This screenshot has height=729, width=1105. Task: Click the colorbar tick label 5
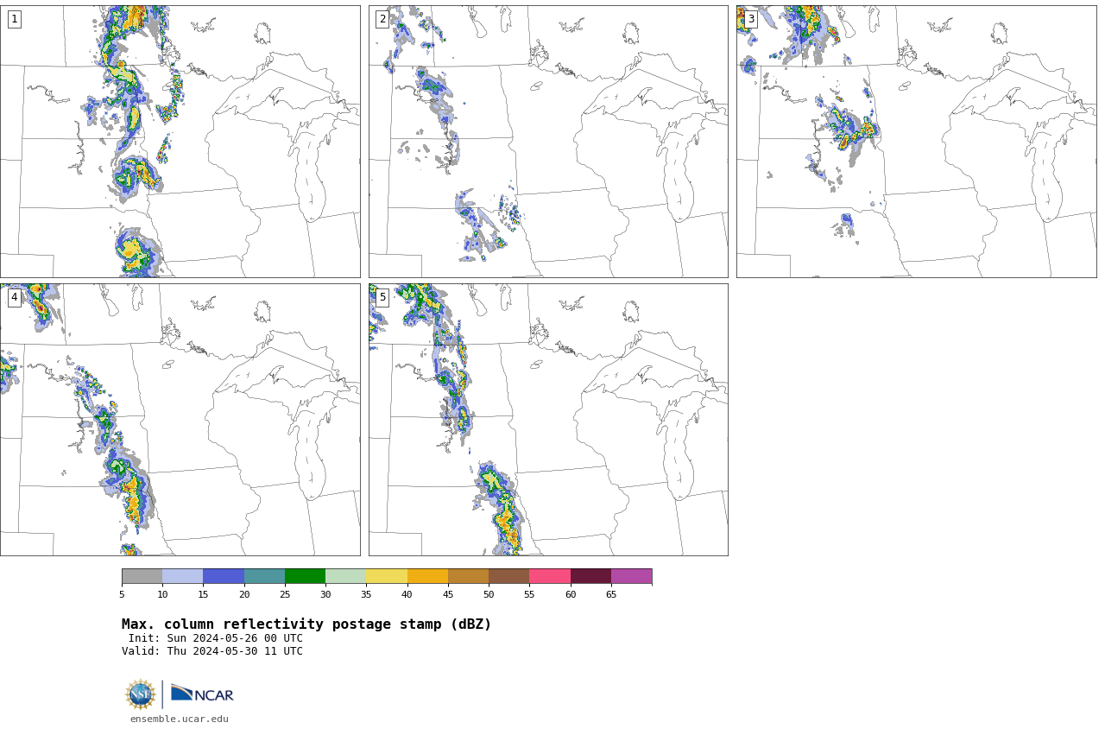click(x=122, y=594)
